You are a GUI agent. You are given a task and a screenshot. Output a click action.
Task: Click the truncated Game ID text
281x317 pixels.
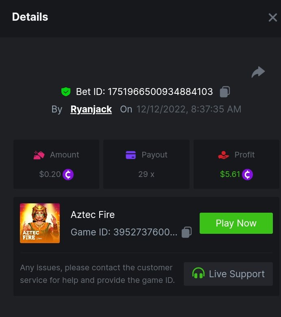145,232
